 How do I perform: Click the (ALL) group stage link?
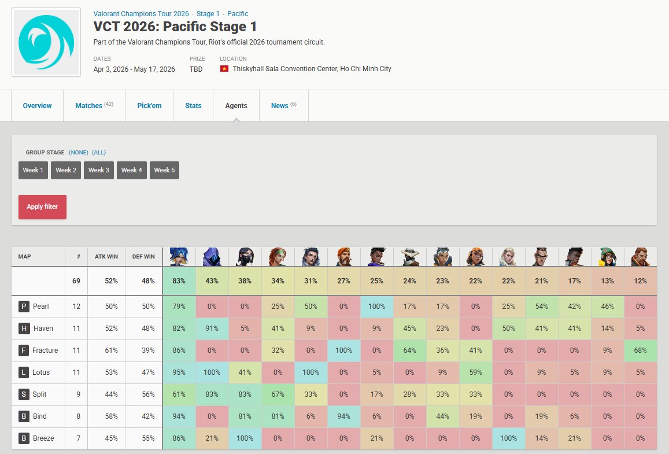point(98,152)
